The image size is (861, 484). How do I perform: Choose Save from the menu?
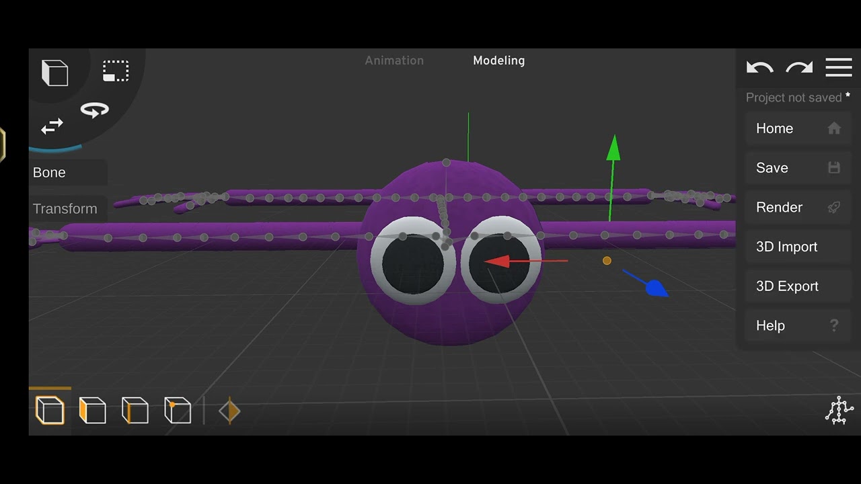pos(798,168)
